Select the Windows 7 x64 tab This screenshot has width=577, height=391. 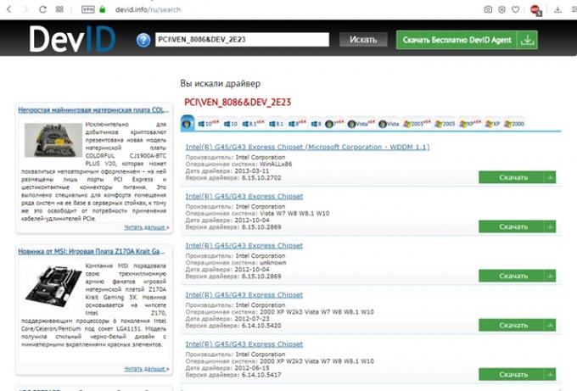pos(334,124)
